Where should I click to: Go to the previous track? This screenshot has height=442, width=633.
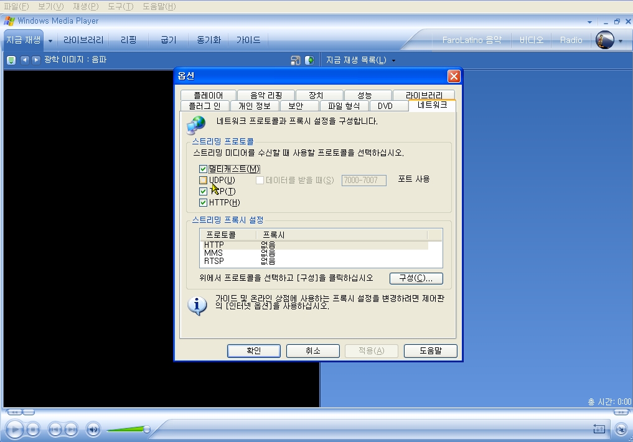coord(55,429)
